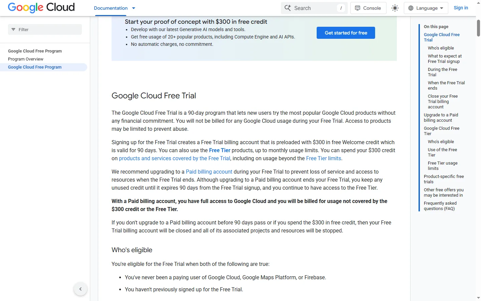
Task: Open the Documentation dropdown arrow
Action: pos(134,8)
